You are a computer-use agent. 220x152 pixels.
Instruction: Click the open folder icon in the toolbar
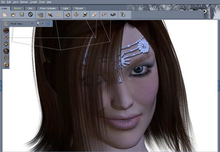(14, 15)
